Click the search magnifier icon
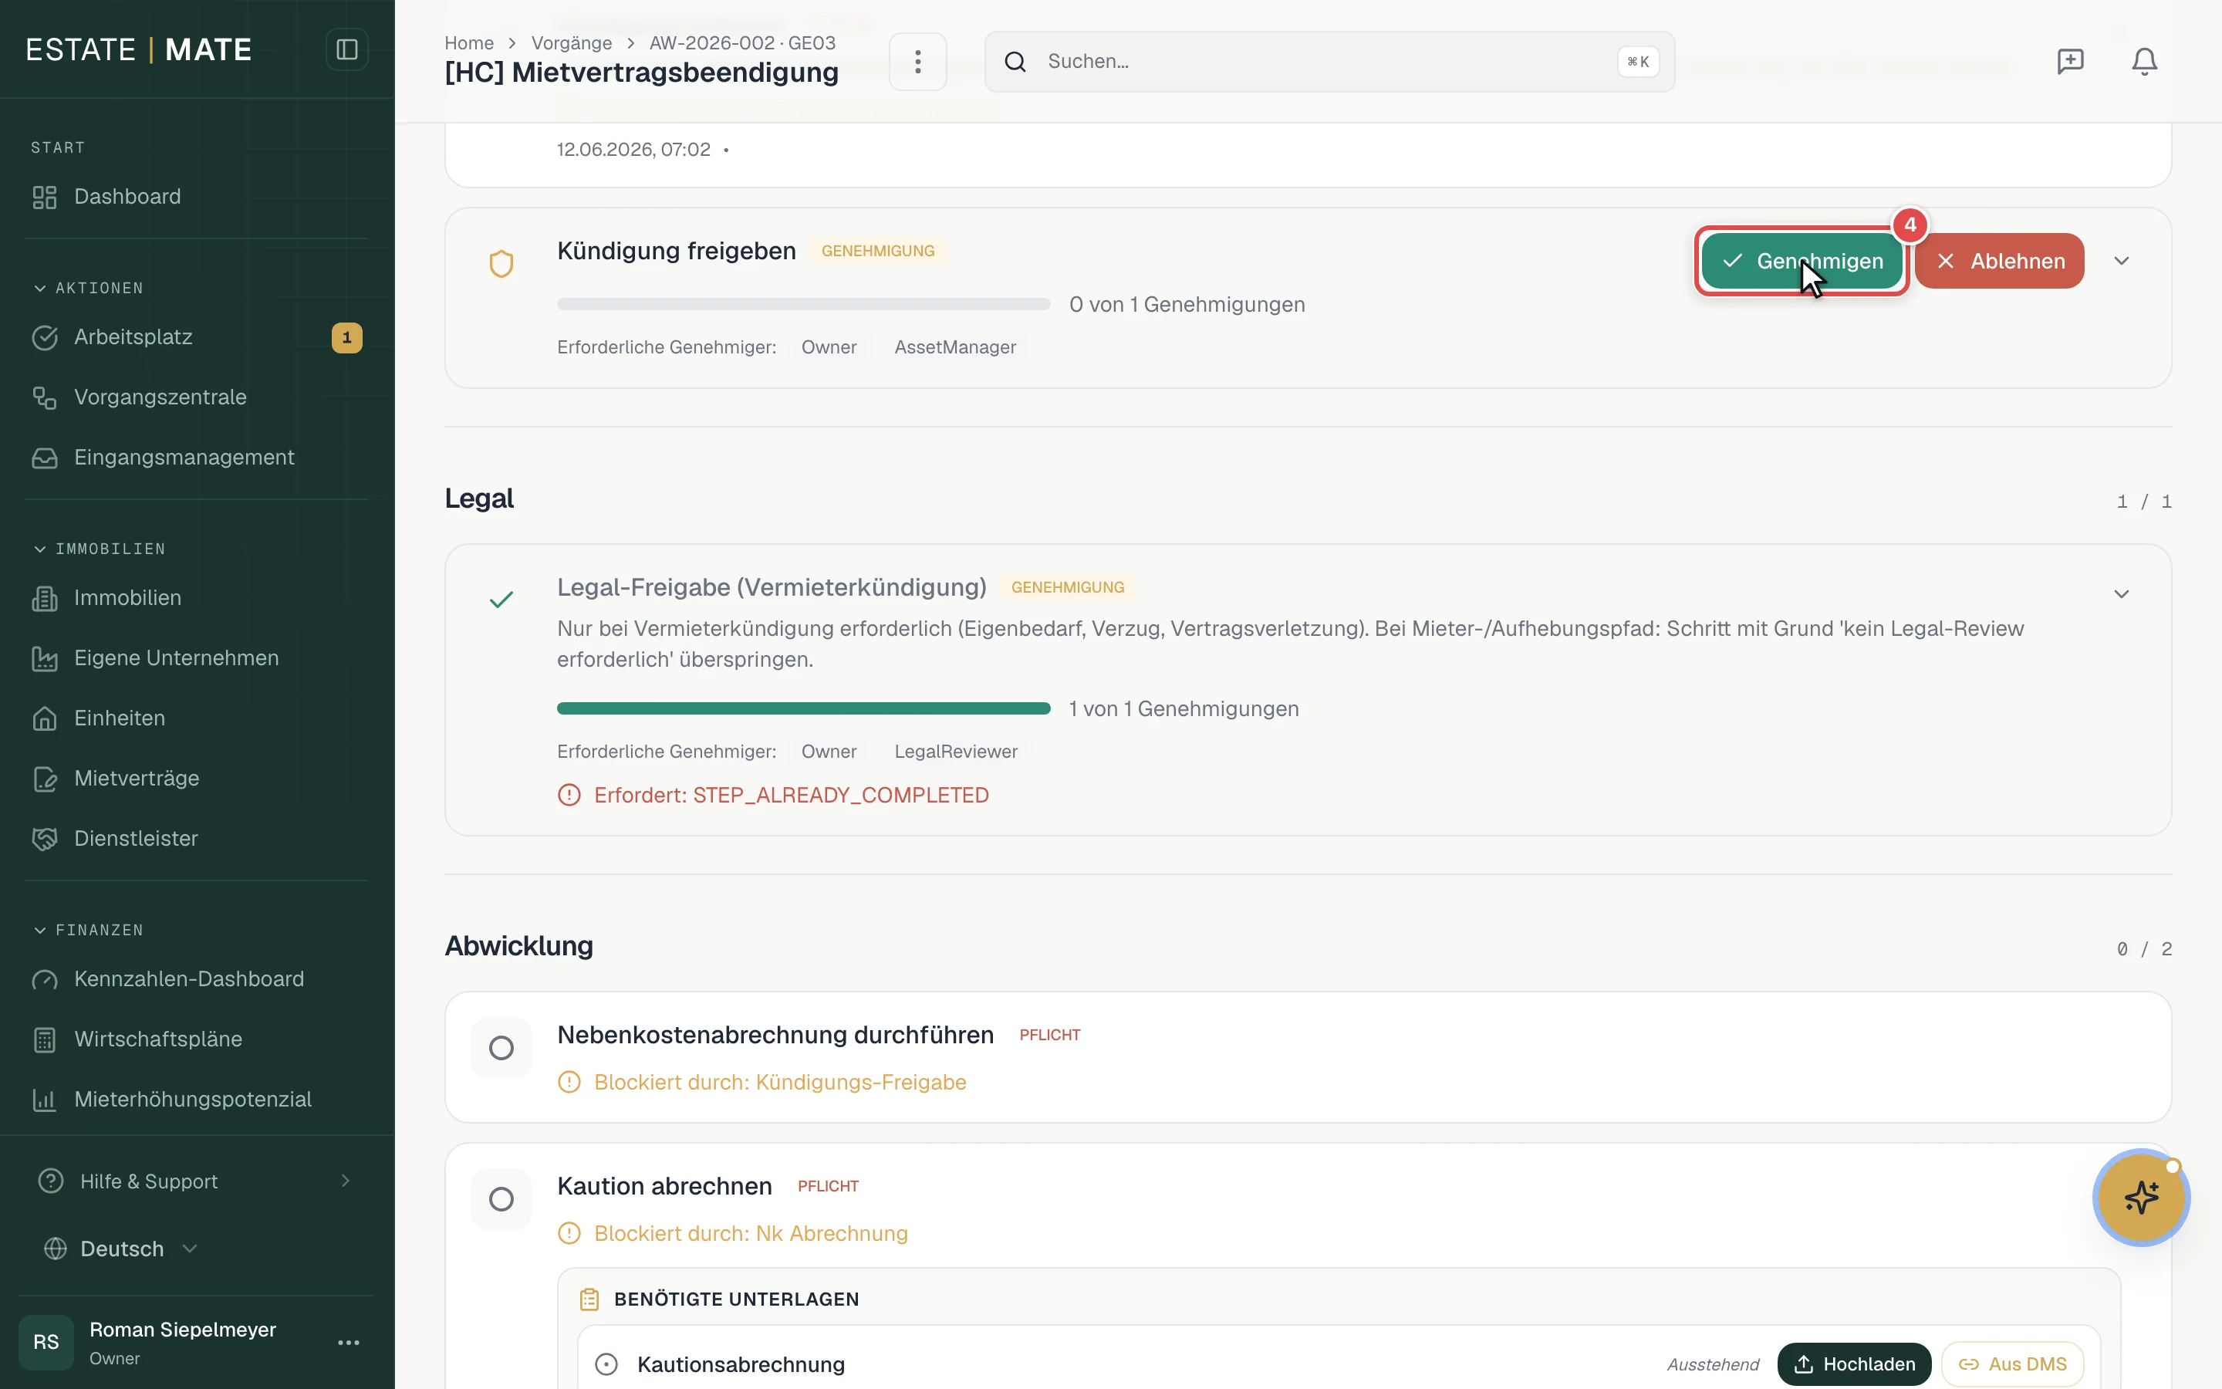 click(x=1015, y=62)
